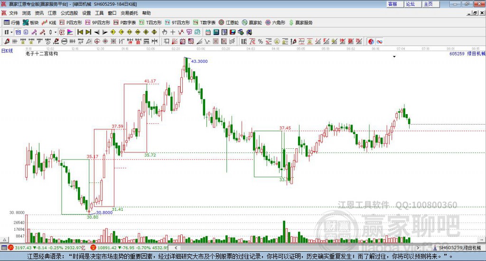Click the 论坛 forum button
The image size is (486, 261).
click(x=413, y=4)
